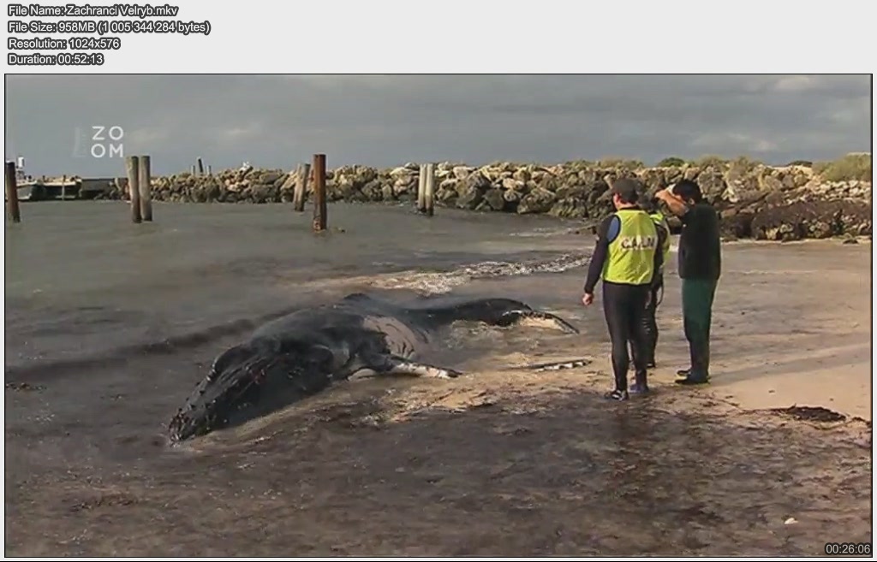Screen dimensions: 877x562
Task: Click the rock breakwater wall
Action: click(x=514, y=188)
